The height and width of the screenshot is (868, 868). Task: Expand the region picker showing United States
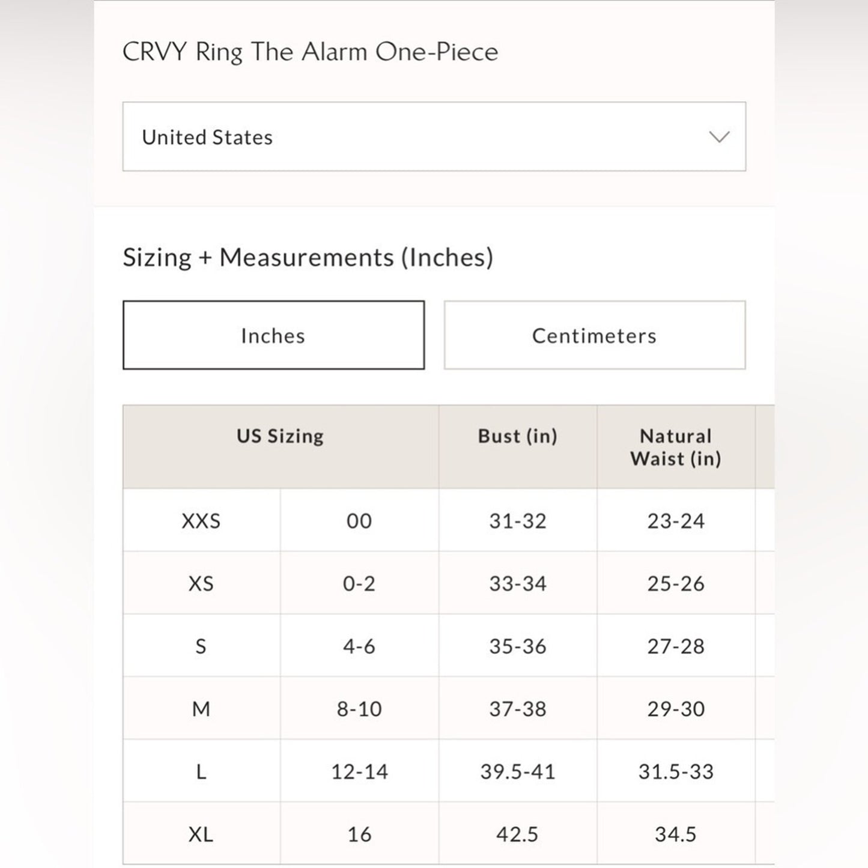pyautogui.click(x=434, y=137)
